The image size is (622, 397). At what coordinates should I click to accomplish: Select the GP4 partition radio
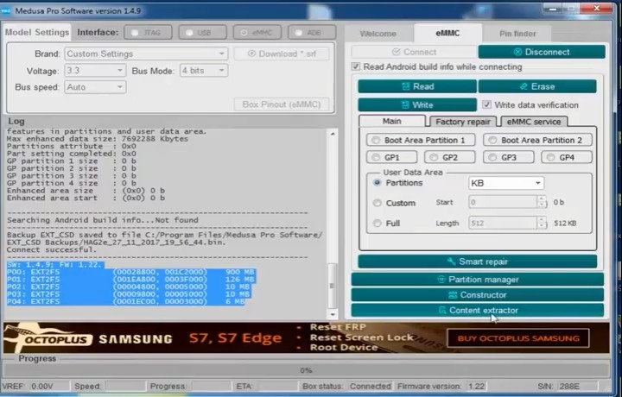tap(550, 157)
